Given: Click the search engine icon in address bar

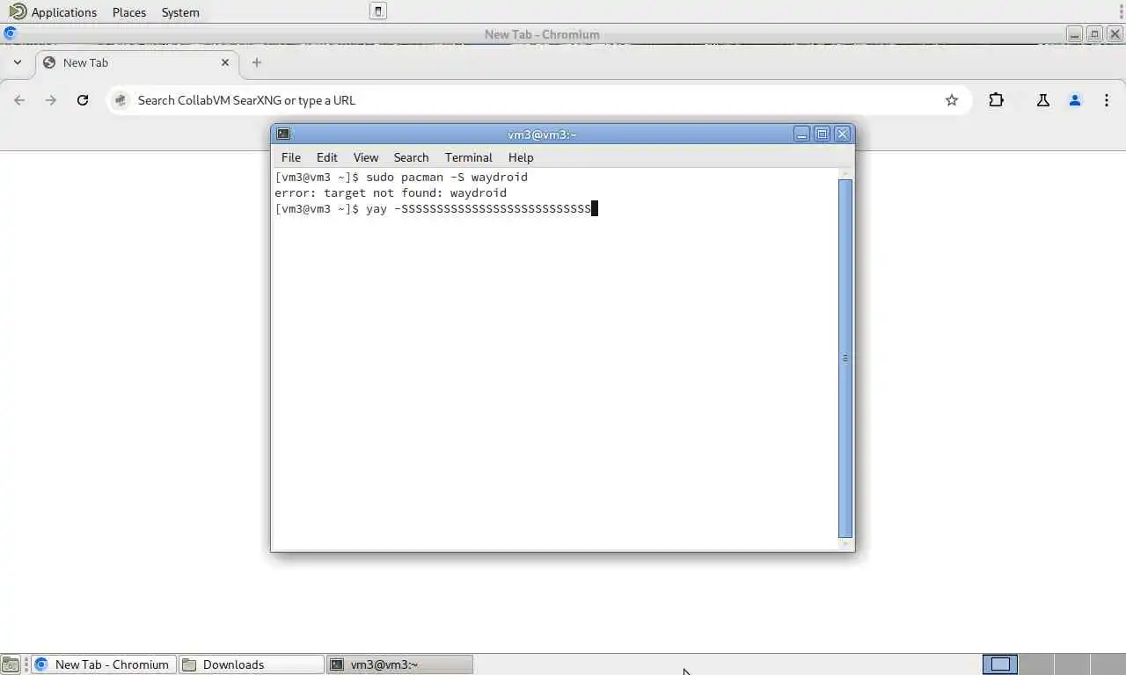Looking at the screenshot, I should pyautogui.click(x=121, y=100).
